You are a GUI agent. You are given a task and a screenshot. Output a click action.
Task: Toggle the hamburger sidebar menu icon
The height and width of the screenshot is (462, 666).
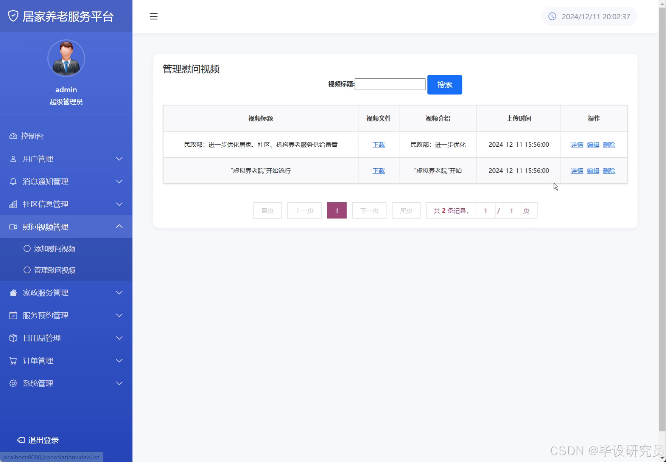[x=154, y=16]
